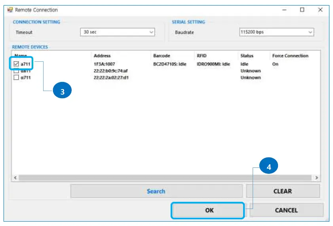Click the Force Connection column header
This screenshot has width=333, height=226.
tap(290, 56)
